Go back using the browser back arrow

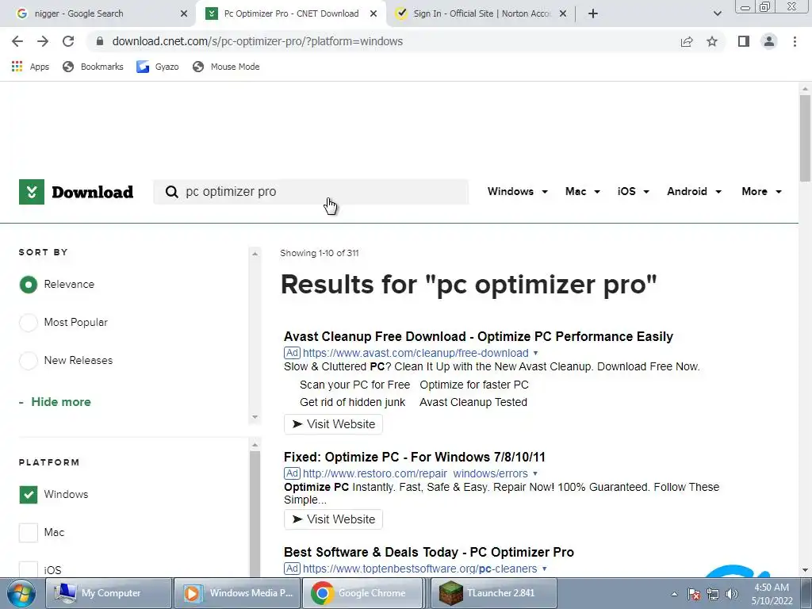(17, 41)
